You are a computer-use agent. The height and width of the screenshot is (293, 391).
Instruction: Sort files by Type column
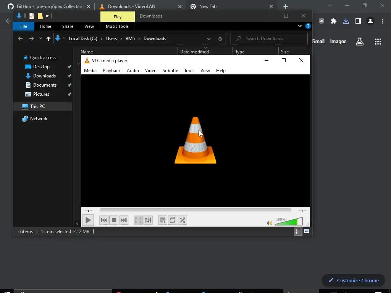tap(240, 52)
